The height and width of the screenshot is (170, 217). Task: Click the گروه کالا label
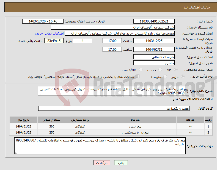(x=205, y=109)
